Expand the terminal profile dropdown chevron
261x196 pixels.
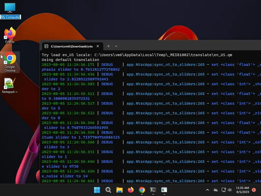point(116,46)
